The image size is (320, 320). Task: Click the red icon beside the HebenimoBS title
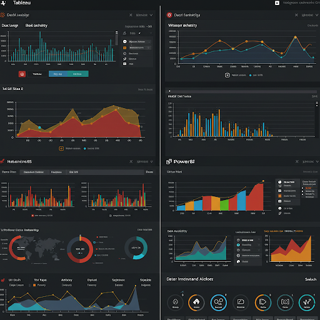pyautogui.click(x=2, y=161)
